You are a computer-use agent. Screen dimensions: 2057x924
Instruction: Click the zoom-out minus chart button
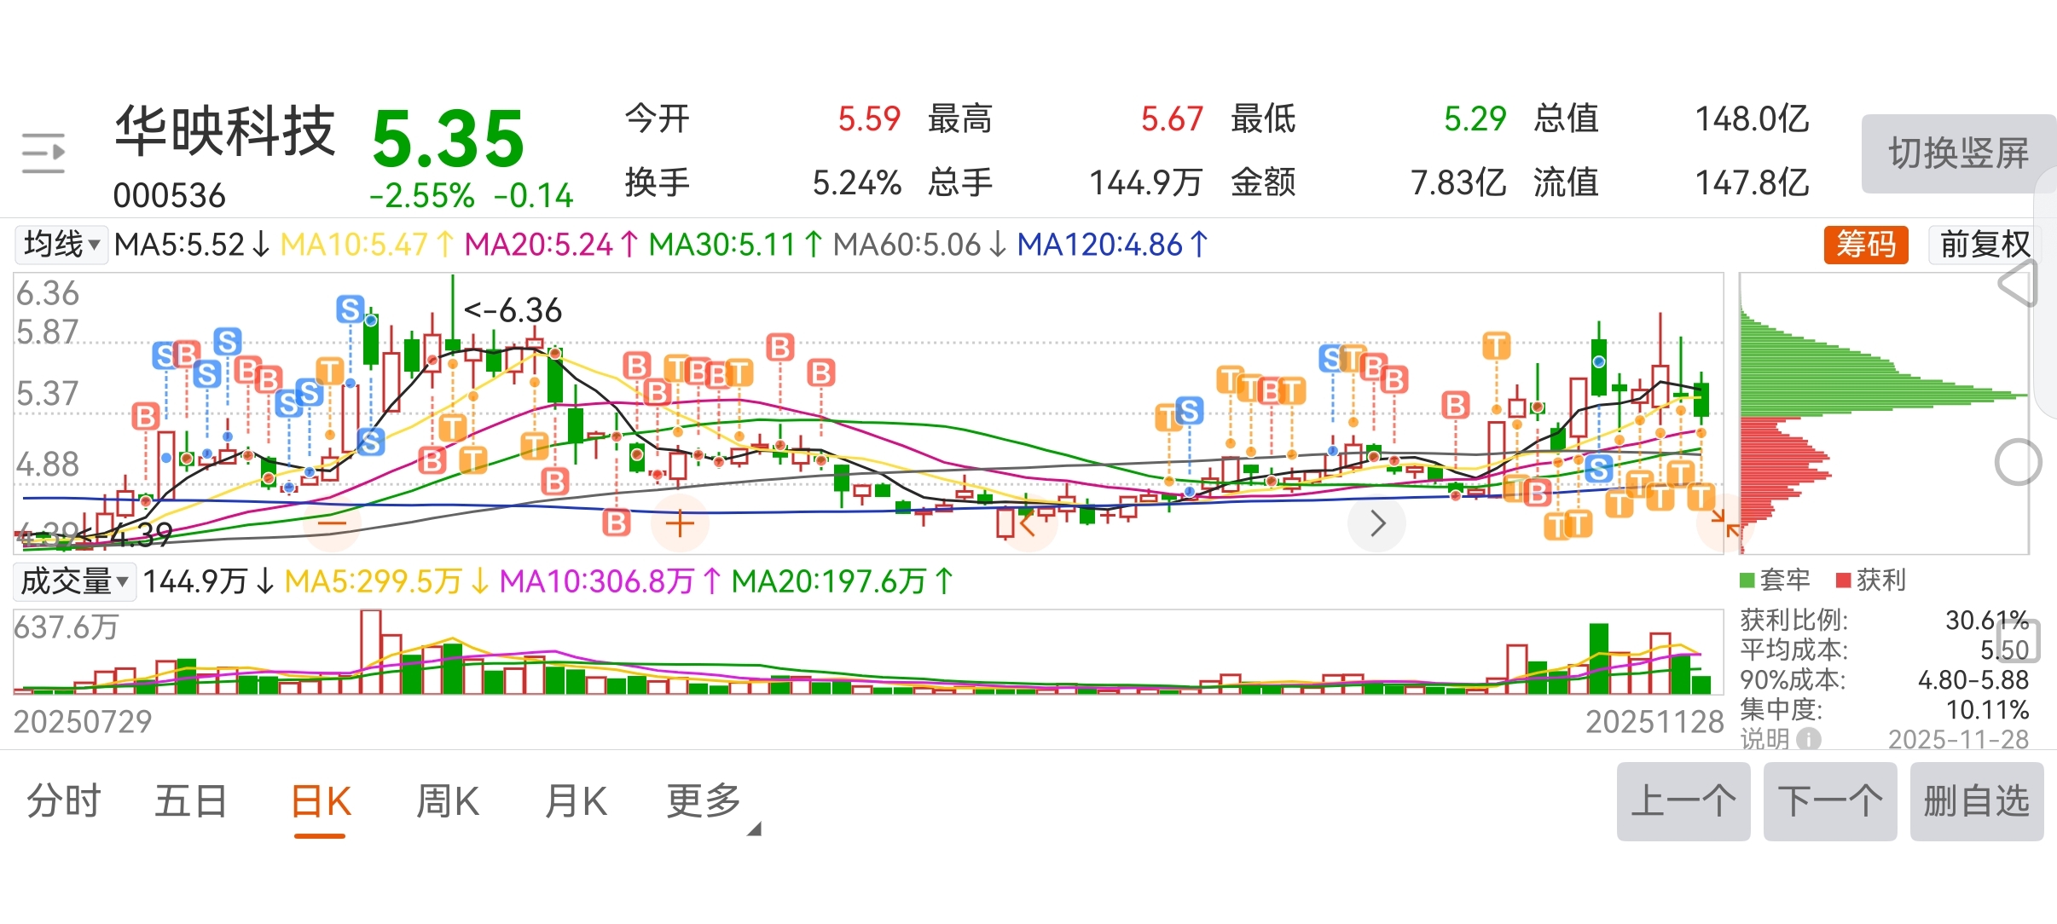point(332,523)
